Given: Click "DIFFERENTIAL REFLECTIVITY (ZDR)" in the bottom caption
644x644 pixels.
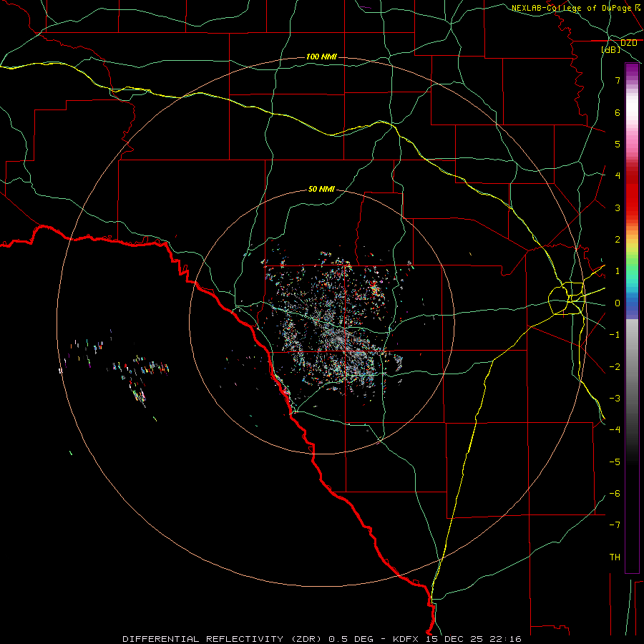Looking at the screenshot, I should click(x=223, y=639).
